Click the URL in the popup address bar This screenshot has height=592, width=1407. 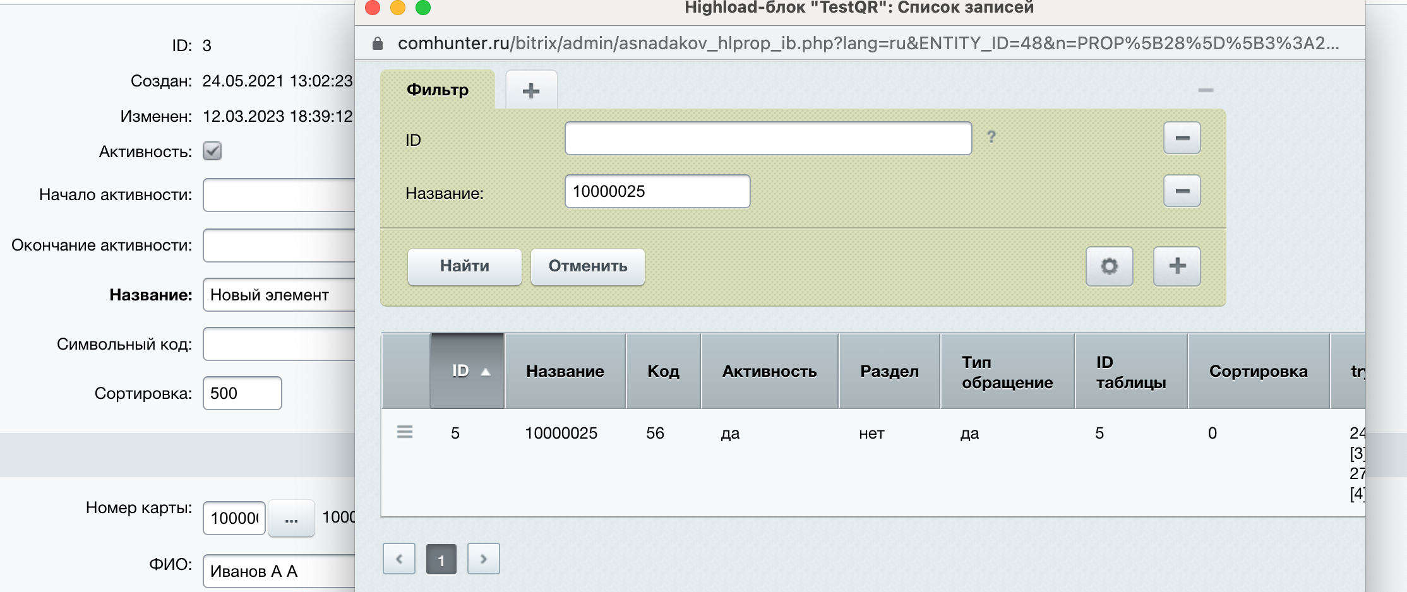pyautogui.click(x=868, y=43)
